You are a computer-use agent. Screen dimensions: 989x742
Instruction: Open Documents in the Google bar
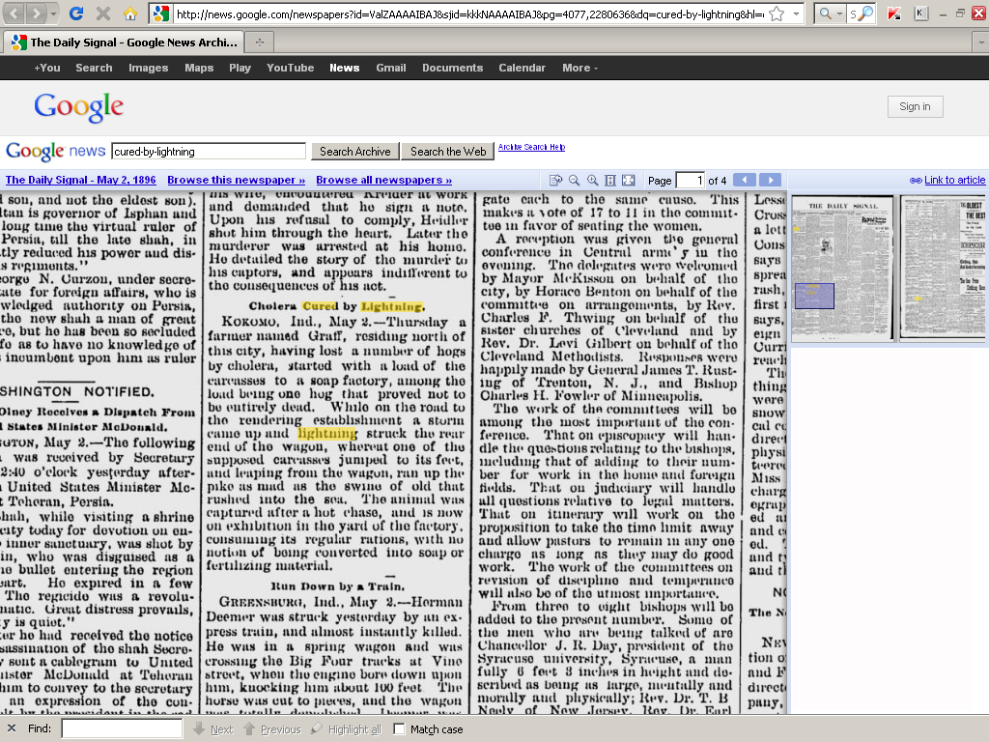452,68
